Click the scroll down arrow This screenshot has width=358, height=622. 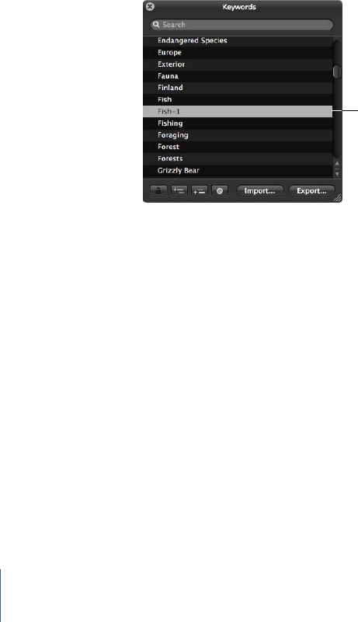click(337, 173)
